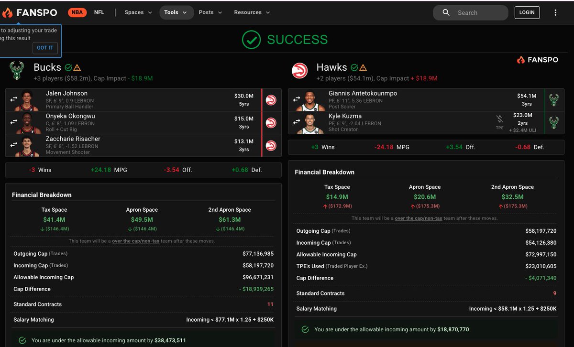This screenshot has width=574, height=347.
Task: Click the Hawks orange warning triangle
Action: coord(363,67)
